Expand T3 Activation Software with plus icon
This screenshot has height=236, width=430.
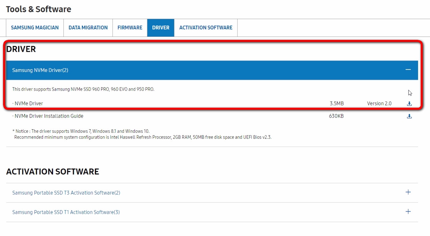(x=408, y=192)
